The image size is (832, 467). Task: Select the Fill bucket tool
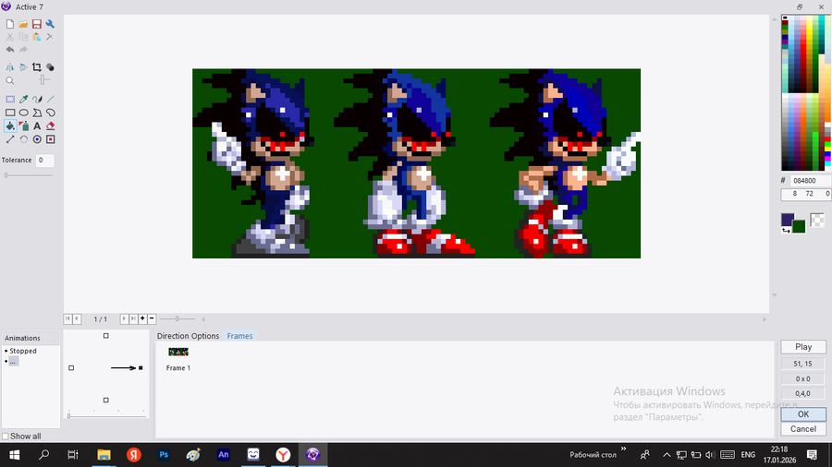[10, 126]
